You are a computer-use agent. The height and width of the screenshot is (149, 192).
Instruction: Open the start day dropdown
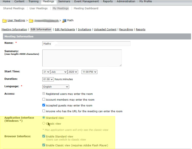point(46,72)
